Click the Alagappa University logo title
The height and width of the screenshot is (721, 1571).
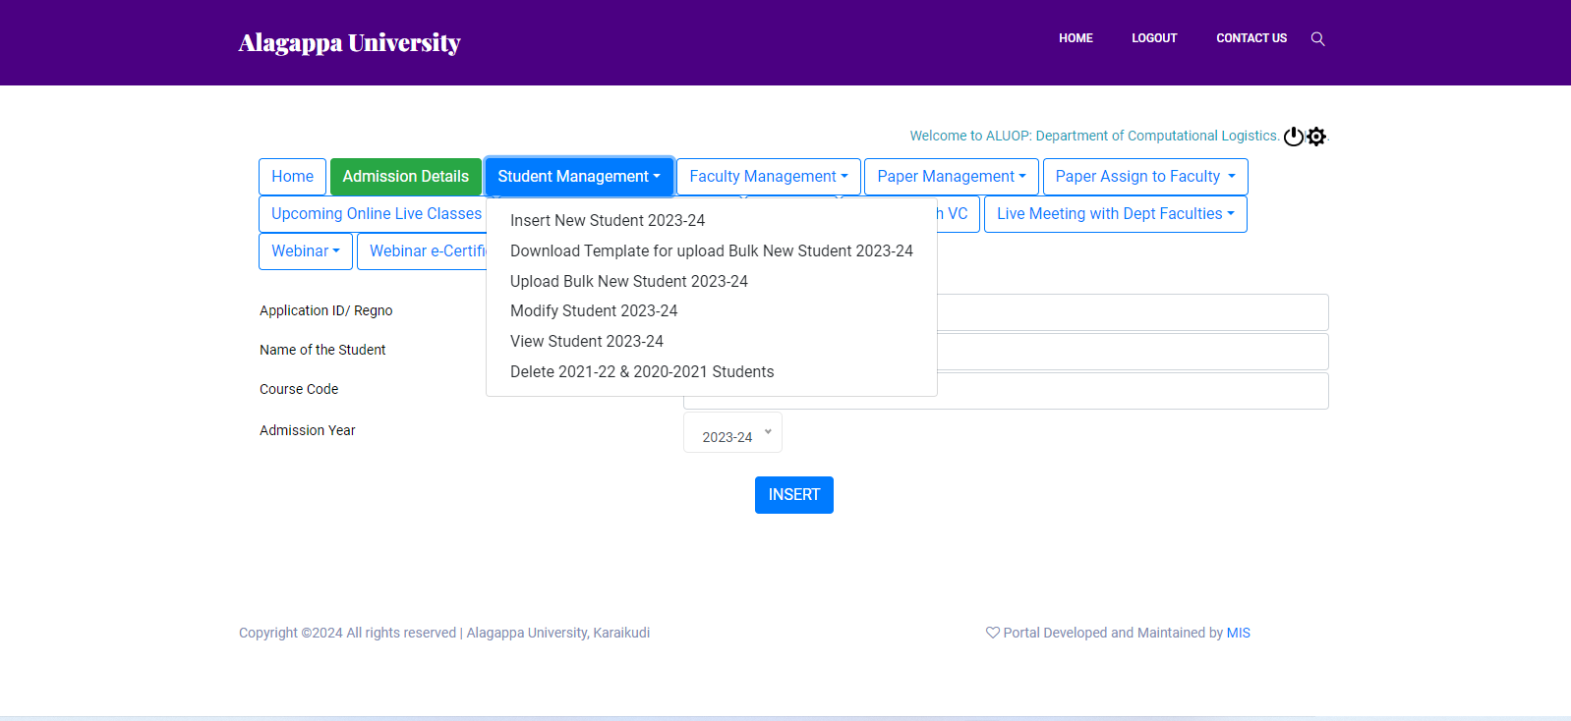click(x=349, y=42)
